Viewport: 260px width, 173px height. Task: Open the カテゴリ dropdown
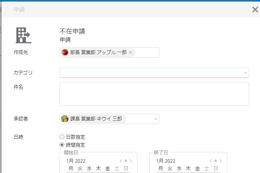(x=154, y=73)
